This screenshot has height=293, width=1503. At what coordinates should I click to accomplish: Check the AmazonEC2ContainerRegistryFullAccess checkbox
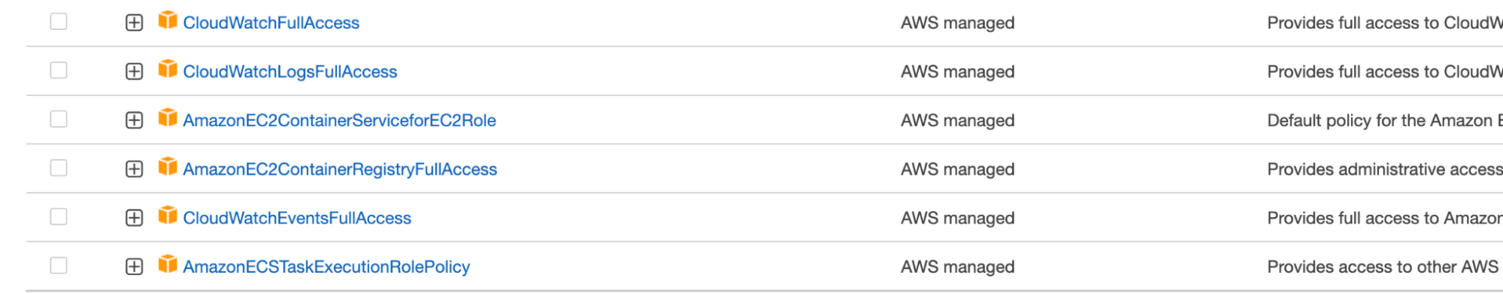click(59, 168)
